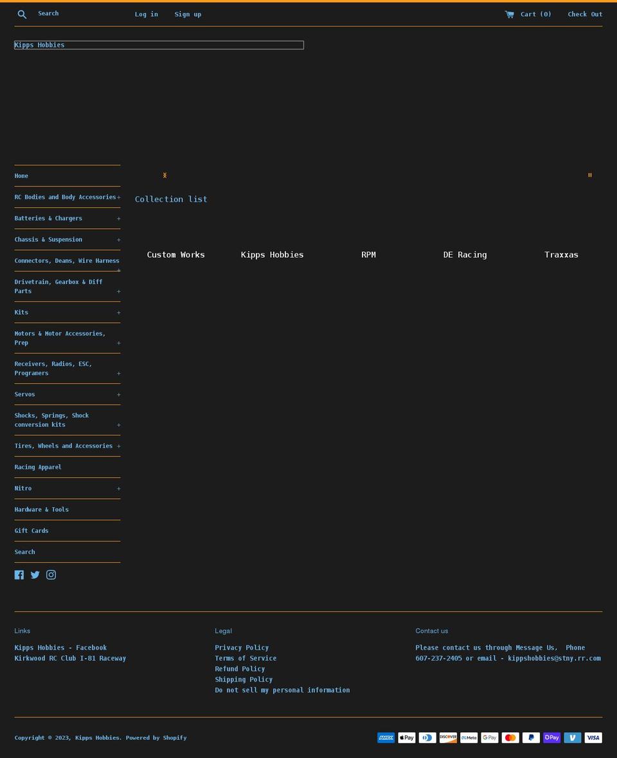617x758 pixels.
Task: Expand the Nitro plus toggle
Action: 118,489
